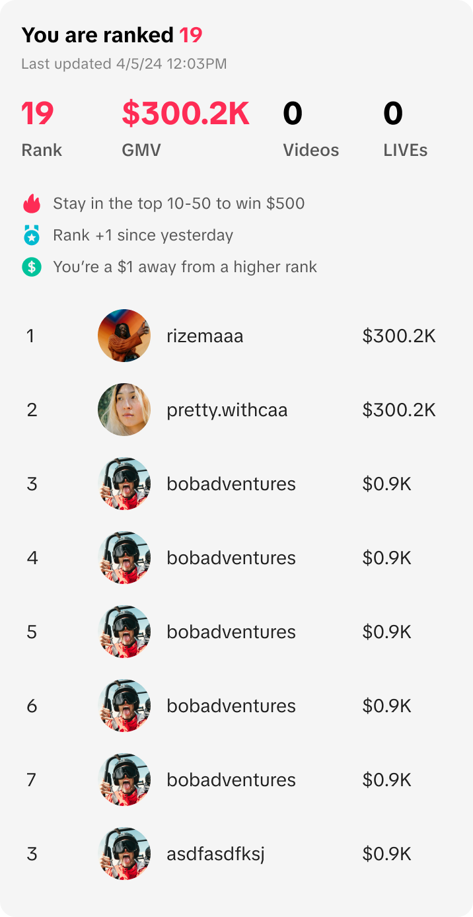Click the rank 4 bobadventures avatar
This screenshot has width=473, height=917.
(x=124, y=558)
